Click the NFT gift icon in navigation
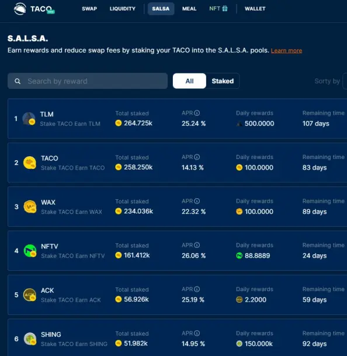The width and height of the screenshot is (347, 356). tap(225, 9)
